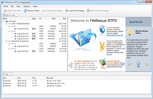The image size is (153, 99).
Task: Click the yellow lightbulb Did you know icon
Action: (130, 32)
